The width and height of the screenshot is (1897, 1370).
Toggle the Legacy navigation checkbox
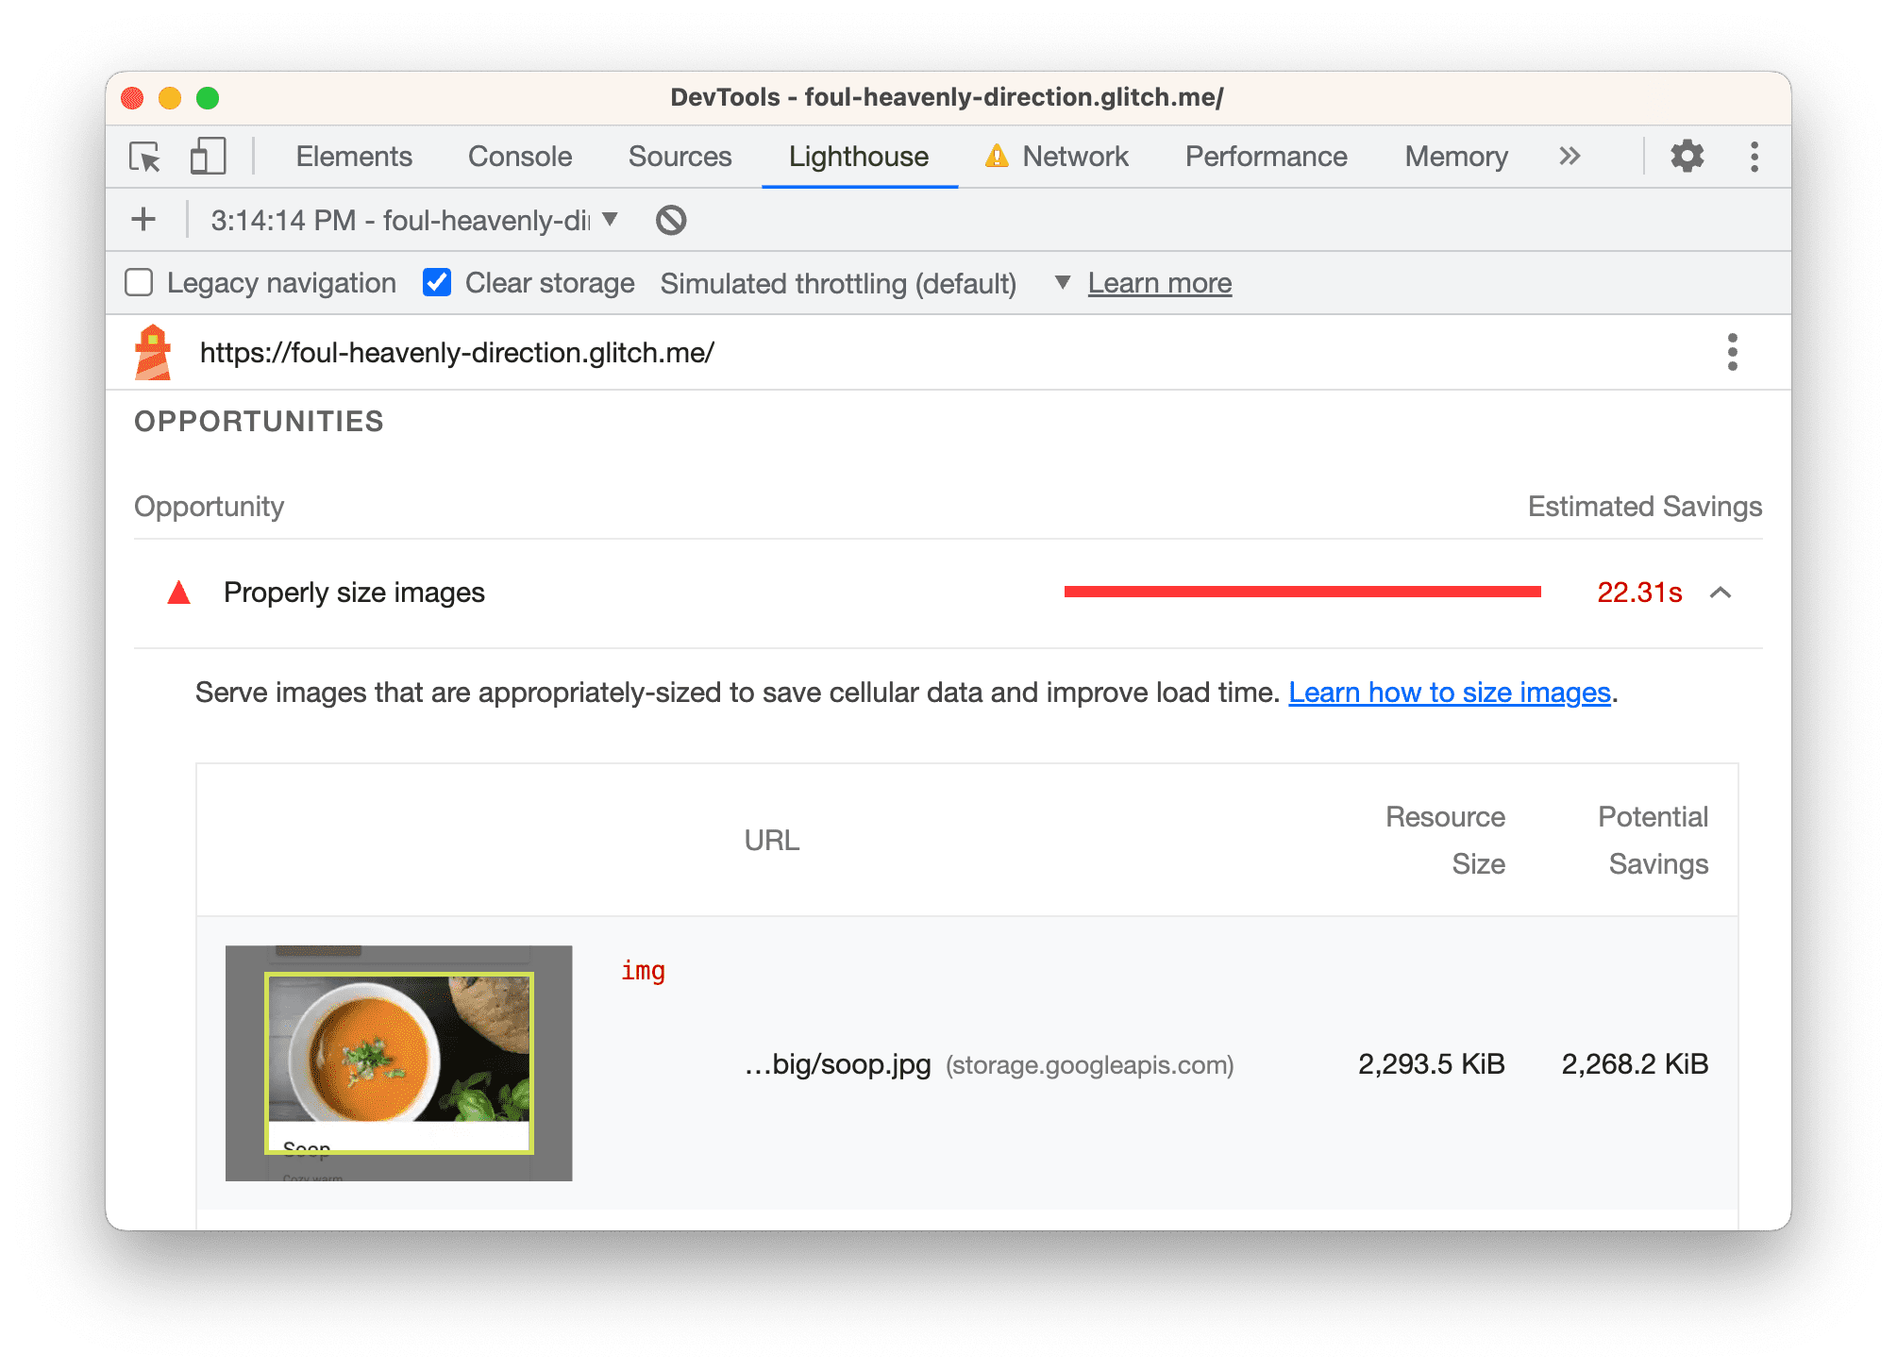click(143, 281)
